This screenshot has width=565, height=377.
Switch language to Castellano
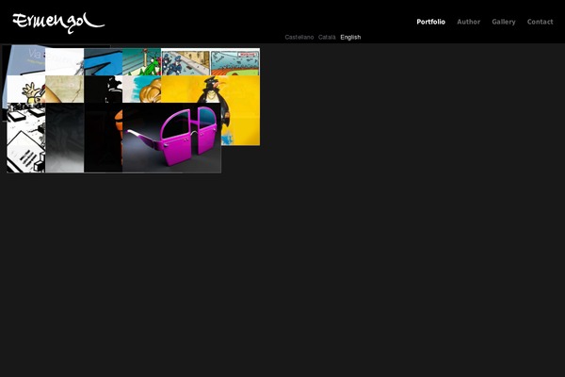(x=299, y=37)
